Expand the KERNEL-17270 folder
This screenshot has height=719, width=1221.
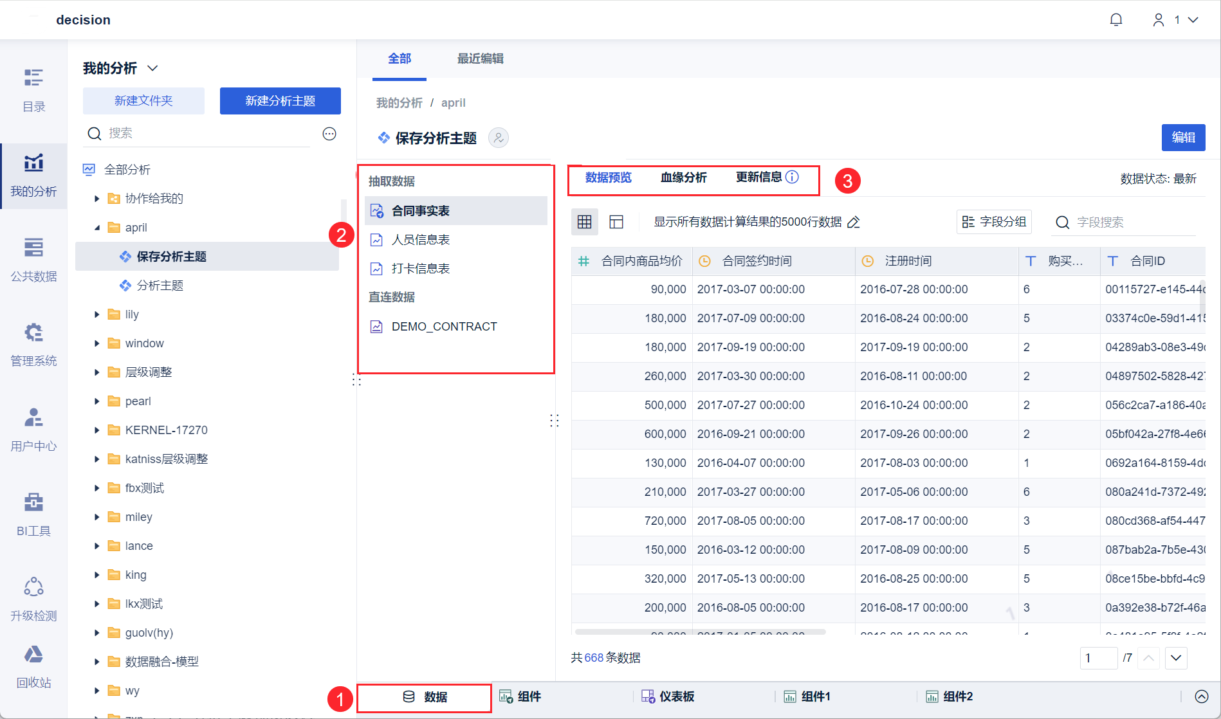click(96, 430)
